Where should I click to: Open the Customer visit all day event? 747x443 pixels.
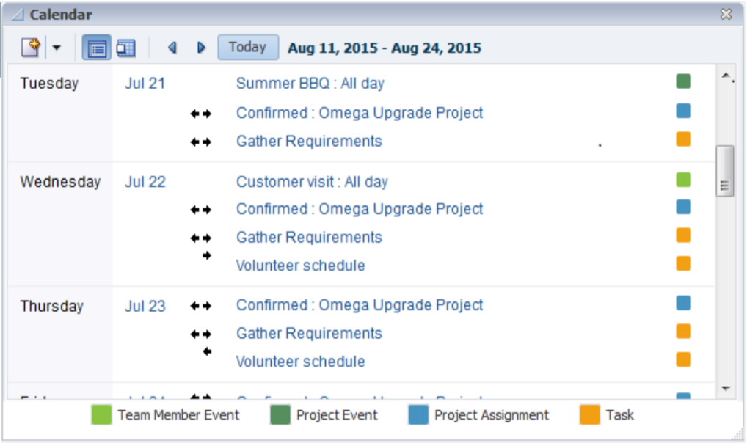click(312, 182)
